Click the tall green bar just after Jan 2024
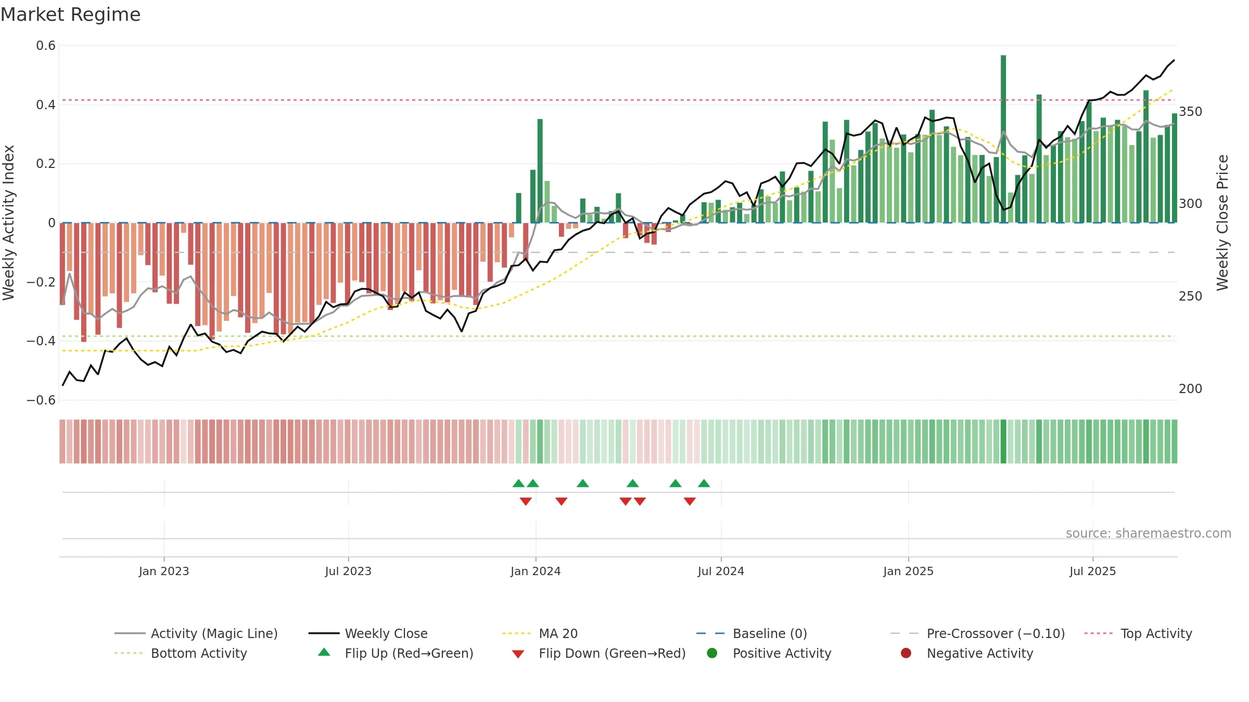This screenshot has height=702, width=1249. (x=540, y=171)
